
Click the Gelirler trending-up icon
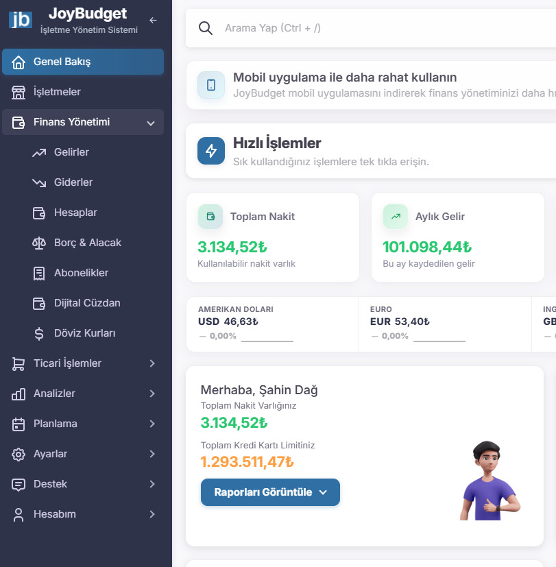(39, 153)
